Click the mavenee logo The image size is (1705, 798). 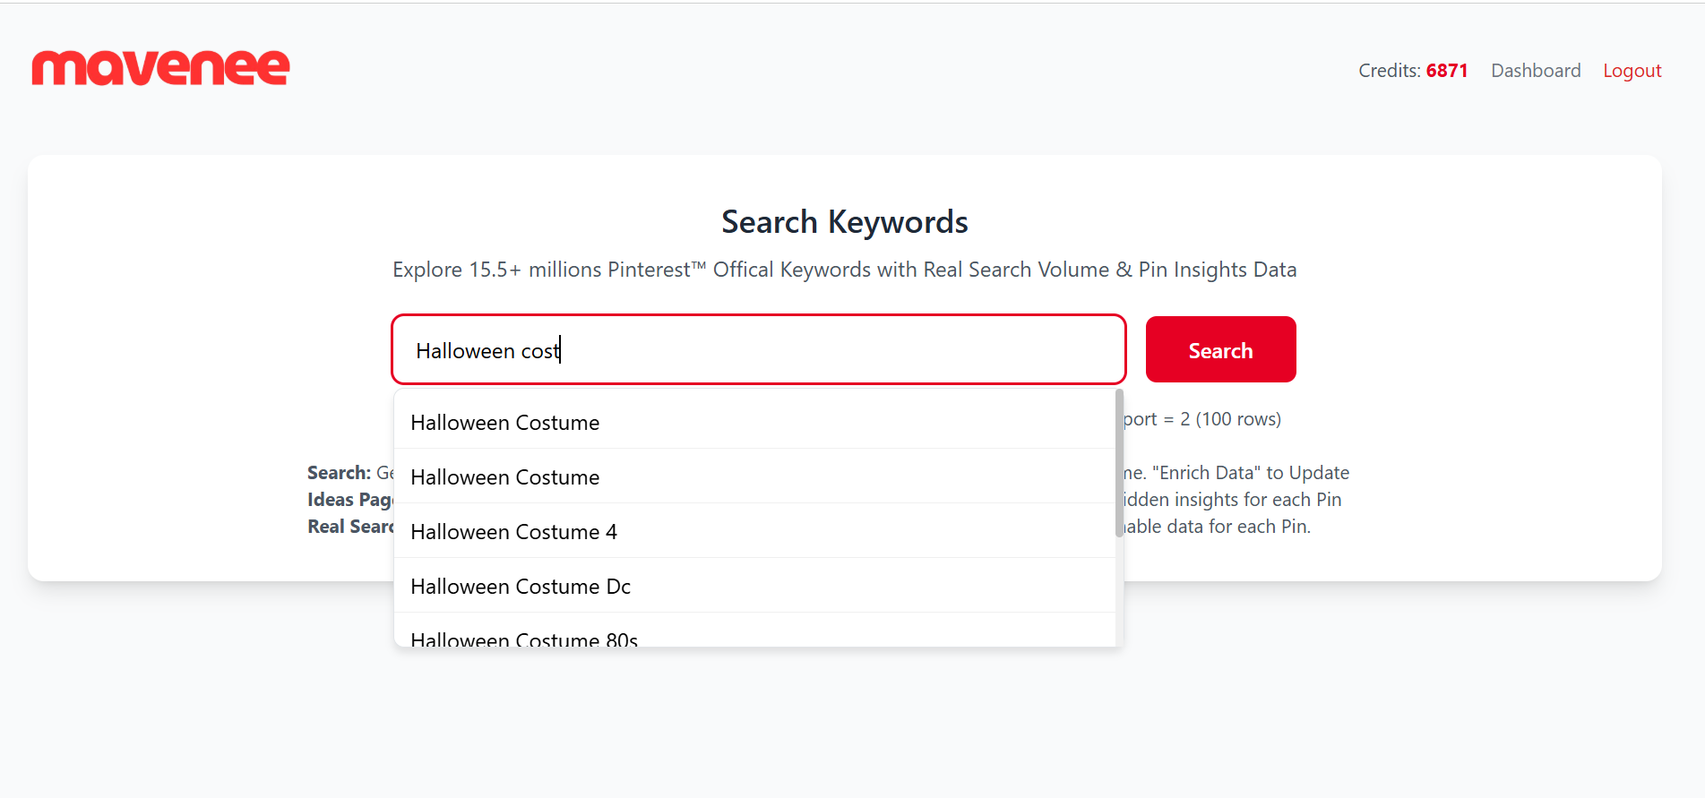161,68
